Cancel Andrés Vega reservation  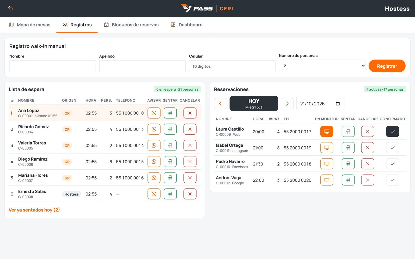tap(368, 180)
